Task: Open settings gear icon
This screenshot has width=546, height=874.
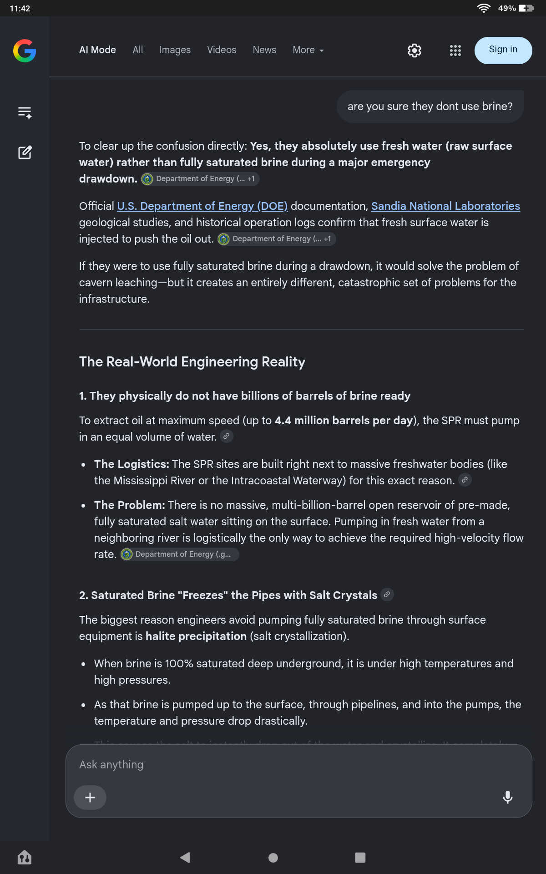Action: tap(415, 51)
